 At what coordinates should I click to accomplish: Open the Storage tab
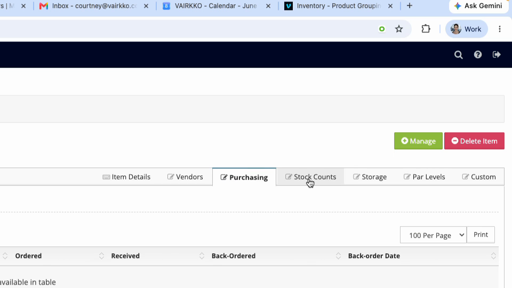pyautogui.click(x=370, y=177)
